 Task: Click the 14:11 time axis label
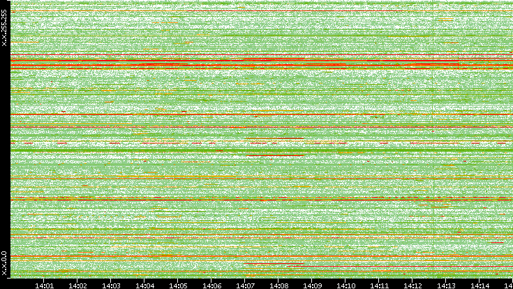pyautogui.click(x=379, y=286)
